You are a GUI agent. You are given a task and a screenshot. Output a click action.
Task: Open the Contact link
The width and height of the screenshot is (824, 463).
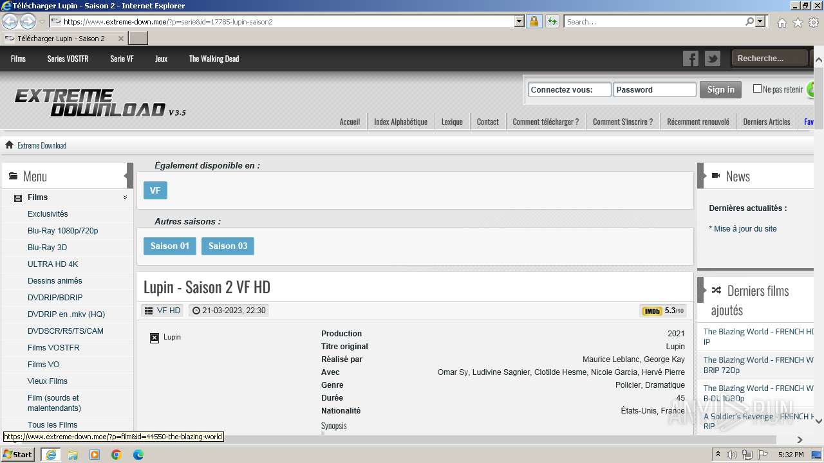click(487, 122)
